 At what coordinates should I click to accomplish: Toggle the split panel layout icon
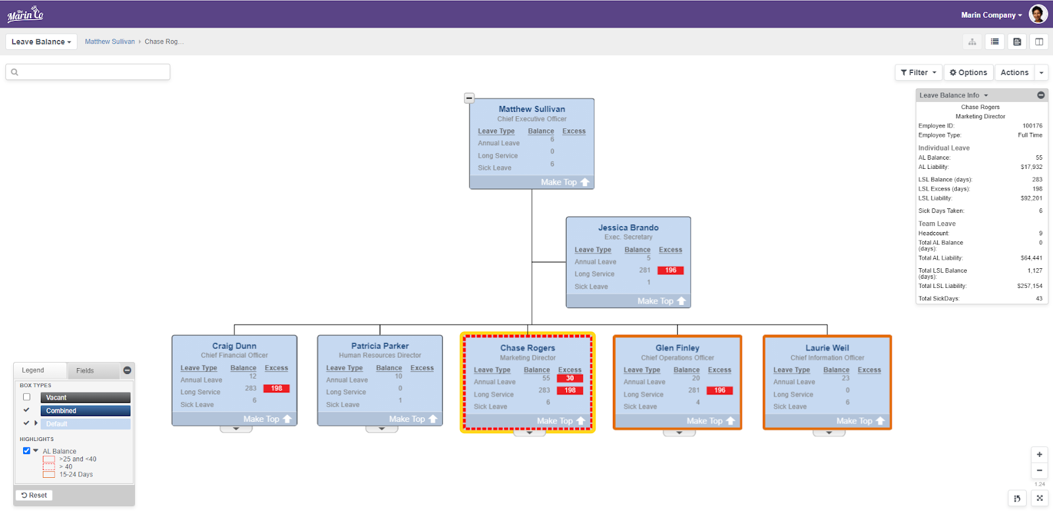click(x=1039, y=41)
